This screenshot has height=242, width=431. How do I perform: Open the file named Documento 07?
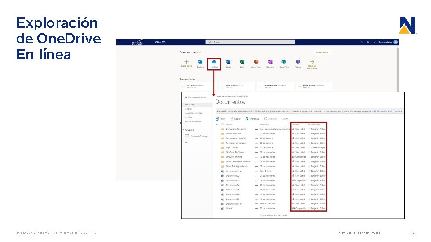point(233,199)
